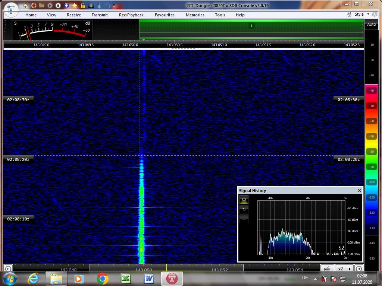This screenshot has height=286, width=382.
Task: Click 143.048 on bottom frequency bar
Action: click(68, 270)
